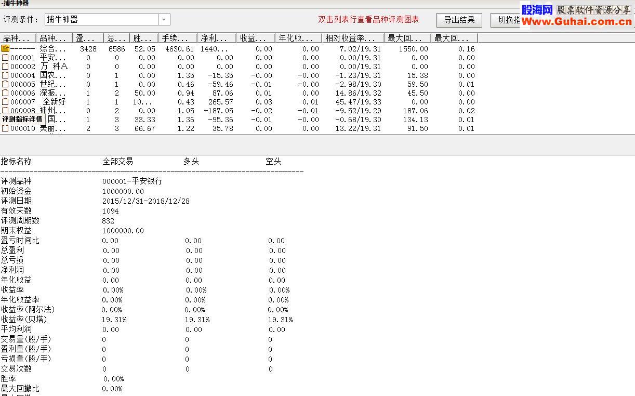Image resolution: width=635 pixels, height=396 pixels.
Task: Click the 66.67 win rate cell
Action: [x=144, y=128]
